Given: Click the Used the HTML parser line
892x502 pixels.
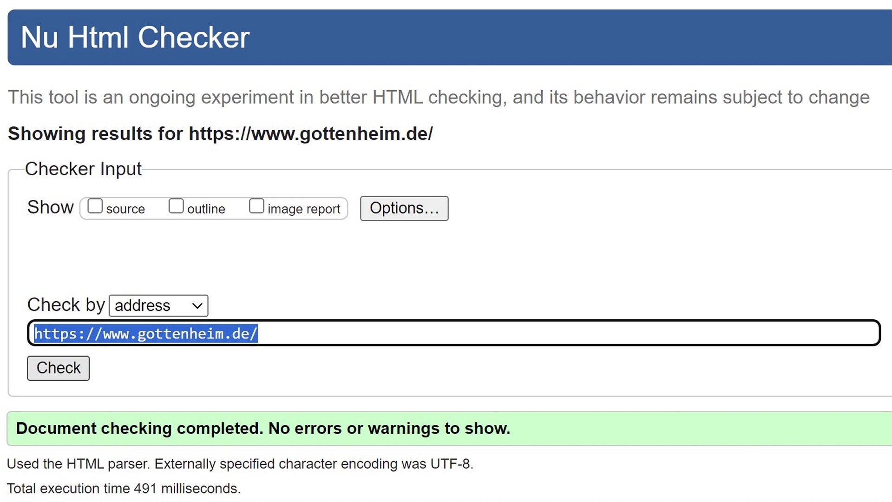Looking at the screenshot, I should (240, 464).
